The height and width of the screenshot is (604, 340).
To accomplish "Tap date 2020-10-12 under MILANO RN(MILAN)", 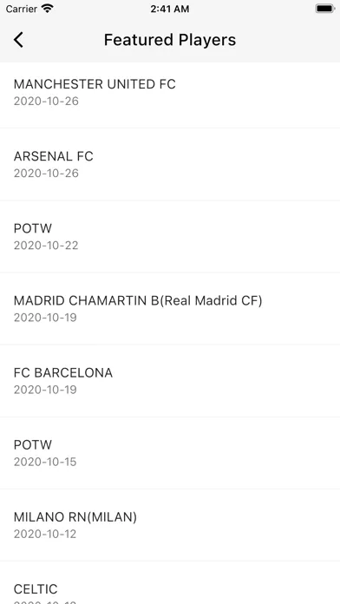I will [45, 534].
